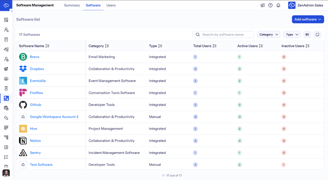Switch to the Summary tab

coord(72,5)
